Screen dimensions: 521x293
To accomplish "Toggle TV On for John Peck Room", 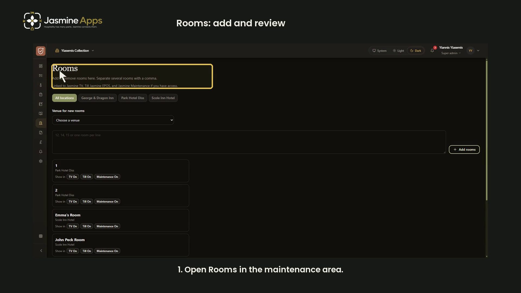I will coord(73,251).
